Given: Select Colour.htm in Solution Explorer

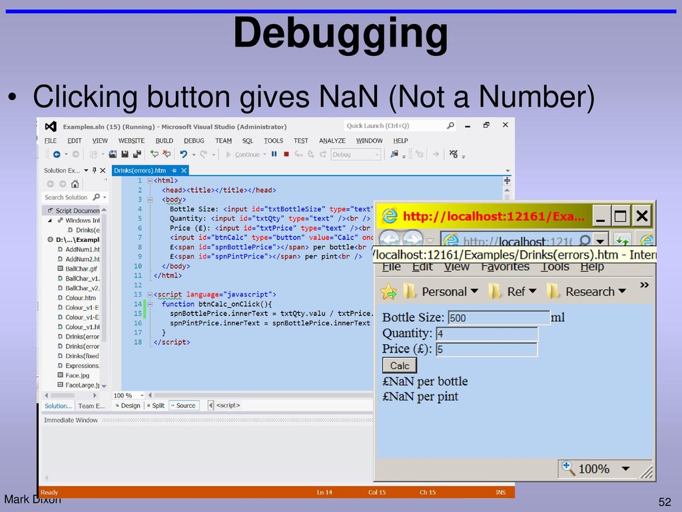Looking at the screenshot, I should pyautogui.click(x=77, y=298).
